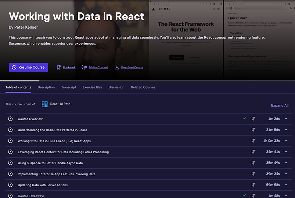The width and height of the screenshot is (295, 198).
Task: Click the Course Overview title text
Action: 30,119
